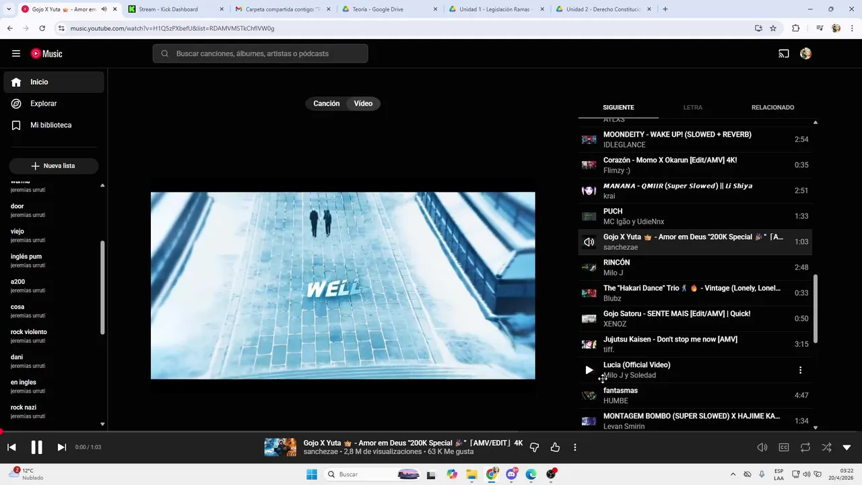The height and width of the screenshot is (485, 862).
Task: Switch to Stream - Kick Dashboard tab
Action: (x=174, y=9)
